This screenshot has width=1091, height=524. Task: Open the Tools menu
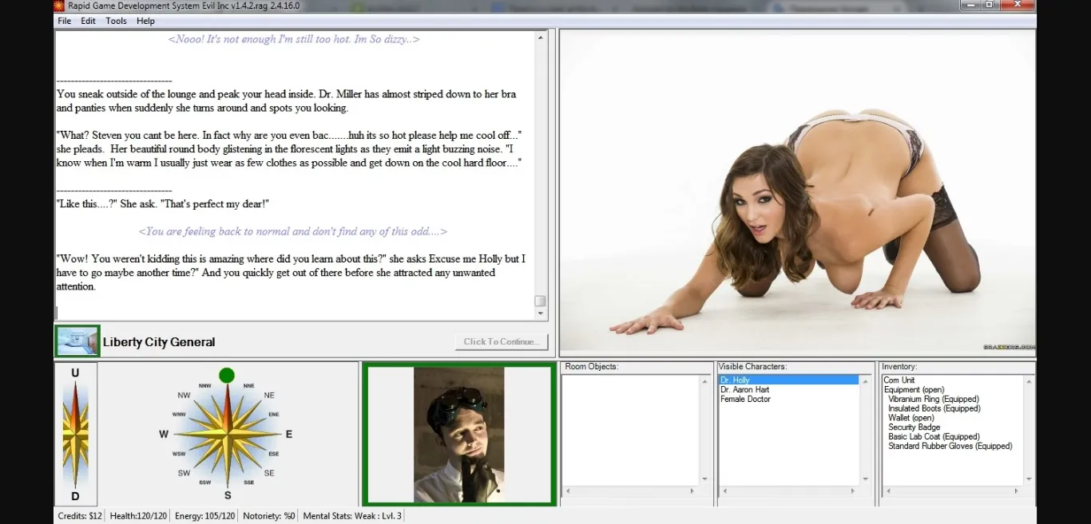pyautogui.click(x=116, y=21)
